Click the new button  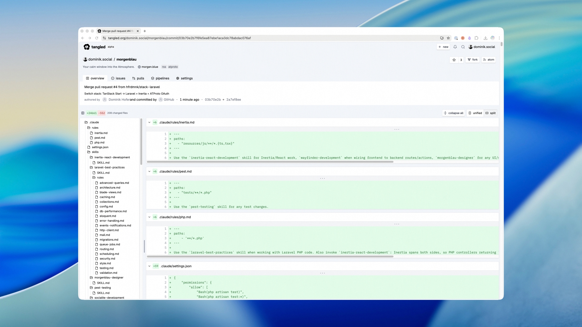point(443,47)
